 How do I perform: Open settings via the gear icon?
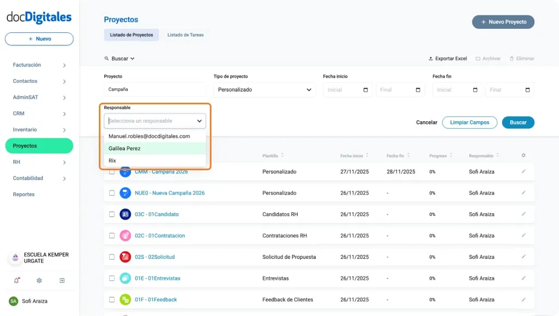(x=38, y=280)
